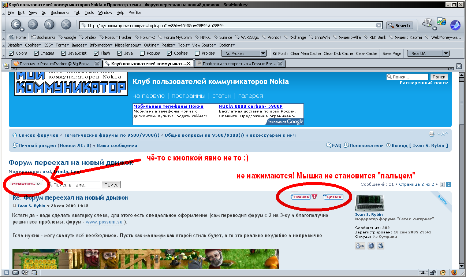Go to page 1 of the topic

tap(442, 184)
